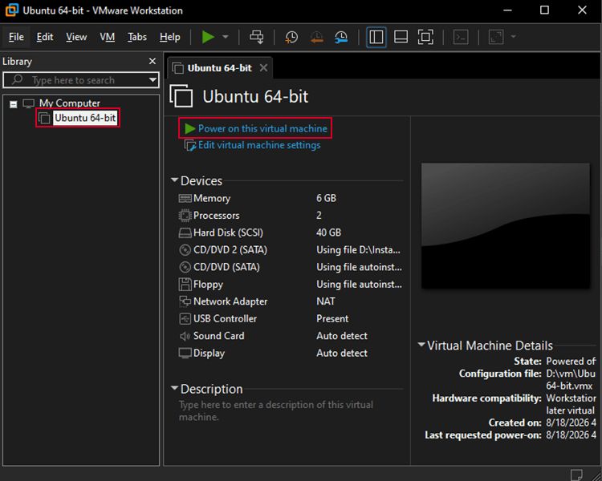The height and width of the screenshot is (481, 602).
Task: Open the VM menu
Action: click(107, 37)
